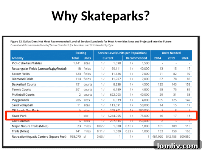The image size is (202, 151).
Task: Click the '968,070' square feet total
Action: (75, 137)
